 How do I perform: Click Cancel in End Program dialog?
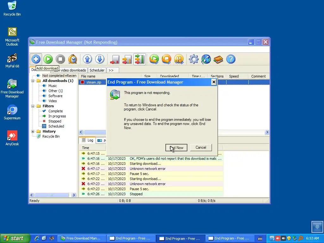click(x=201, y=147)
